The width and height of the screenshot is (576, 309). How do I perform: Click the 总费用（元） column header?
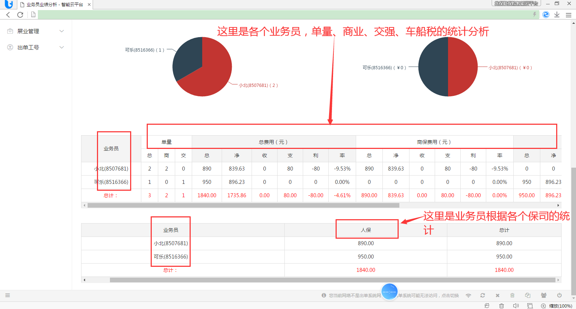(274, 142)
